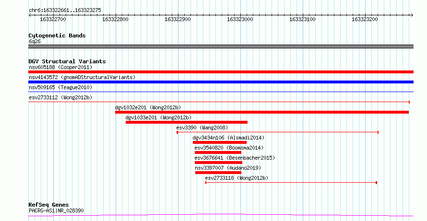Click the nsv4143572 (gnomADStructuralVariants) label
427x221 pixels.
pos(82,77)
